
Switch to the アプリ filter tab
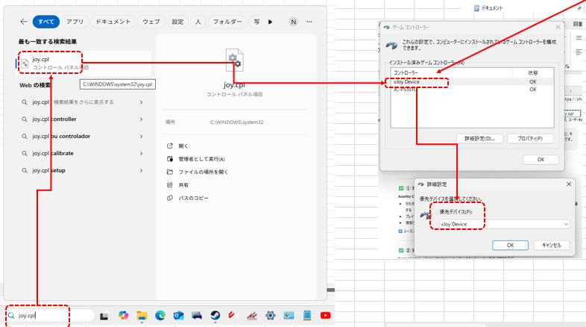pos(75,22)
